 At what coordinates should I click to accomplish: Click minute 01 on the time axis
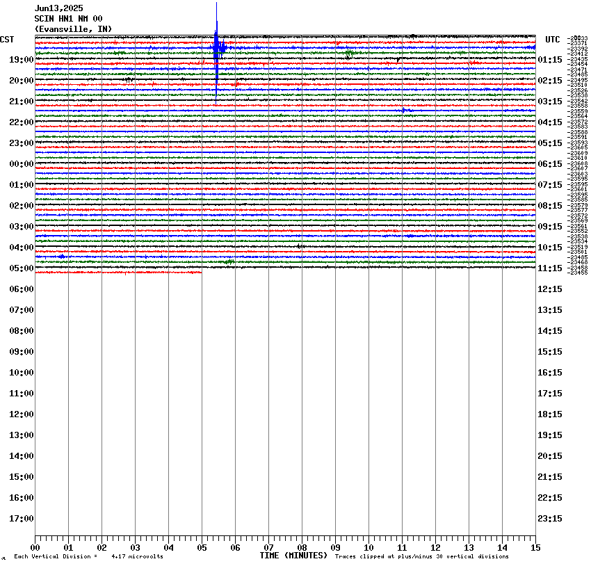point(68,548)
